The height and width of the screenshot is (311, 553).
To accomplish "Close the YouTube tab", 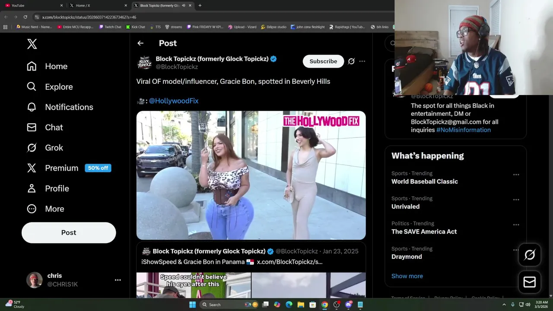I will coord(61,6).
